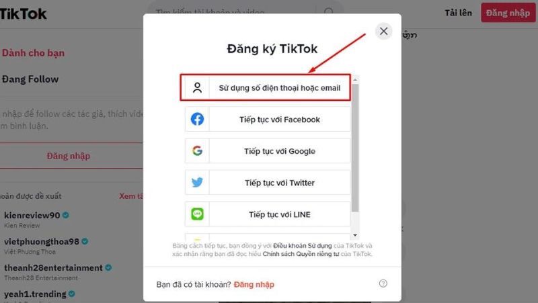Click the Twitter bird icon

(x=197, y=182)
